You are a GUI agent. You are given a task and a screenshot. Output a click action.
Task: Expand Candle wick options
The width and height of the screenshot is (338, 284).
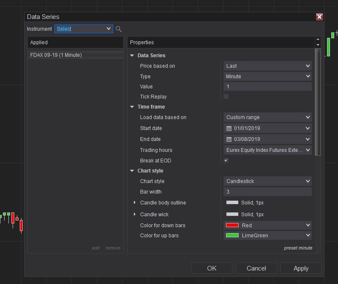pyautogui.click(x=135, y=214)
